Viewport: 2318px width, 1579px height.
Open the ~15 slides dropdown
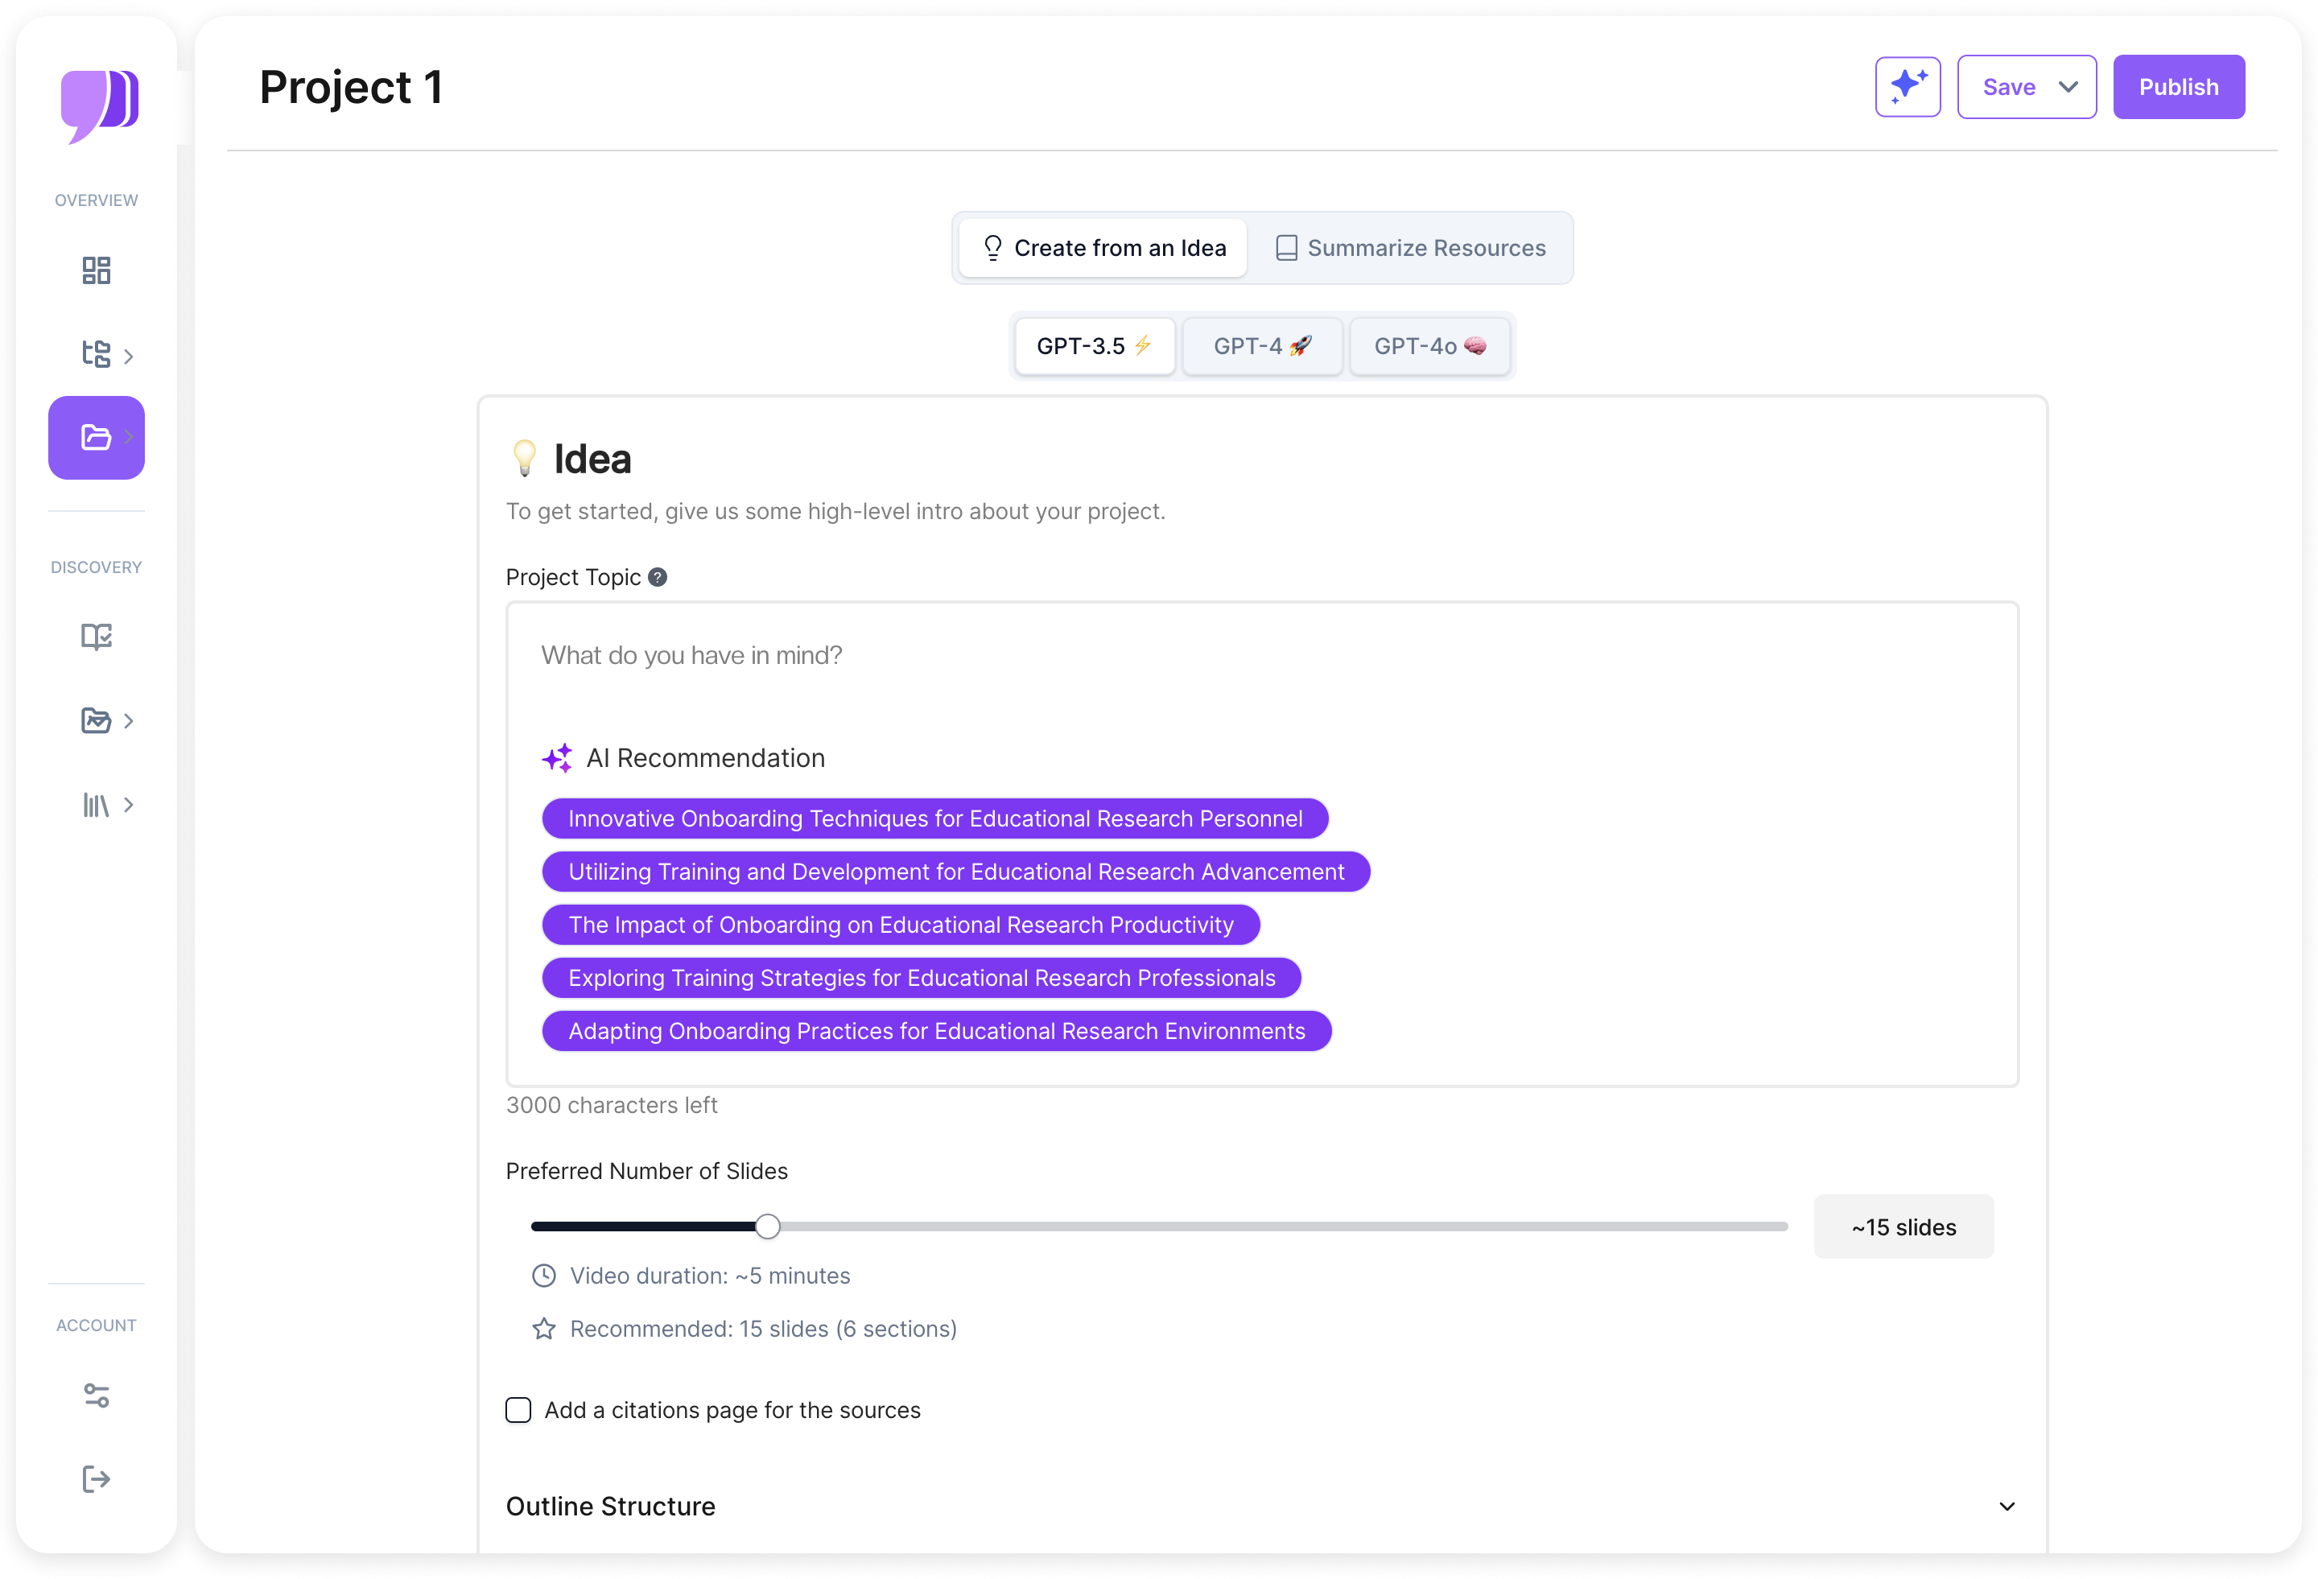point(1902,1227)
